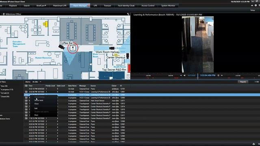Click the circled alarm sensor icon on map
The height and width of the screenshot is (146, 260).
coord(73,48)
